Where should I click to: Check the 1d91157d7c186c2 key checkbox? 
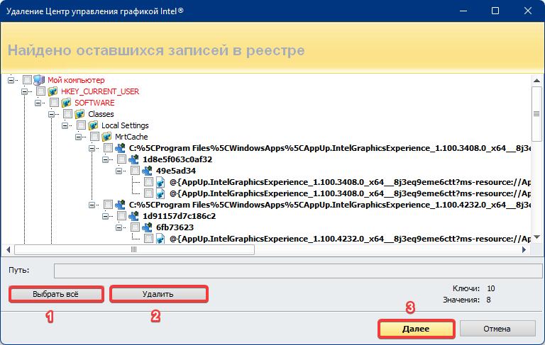[121, 216]
